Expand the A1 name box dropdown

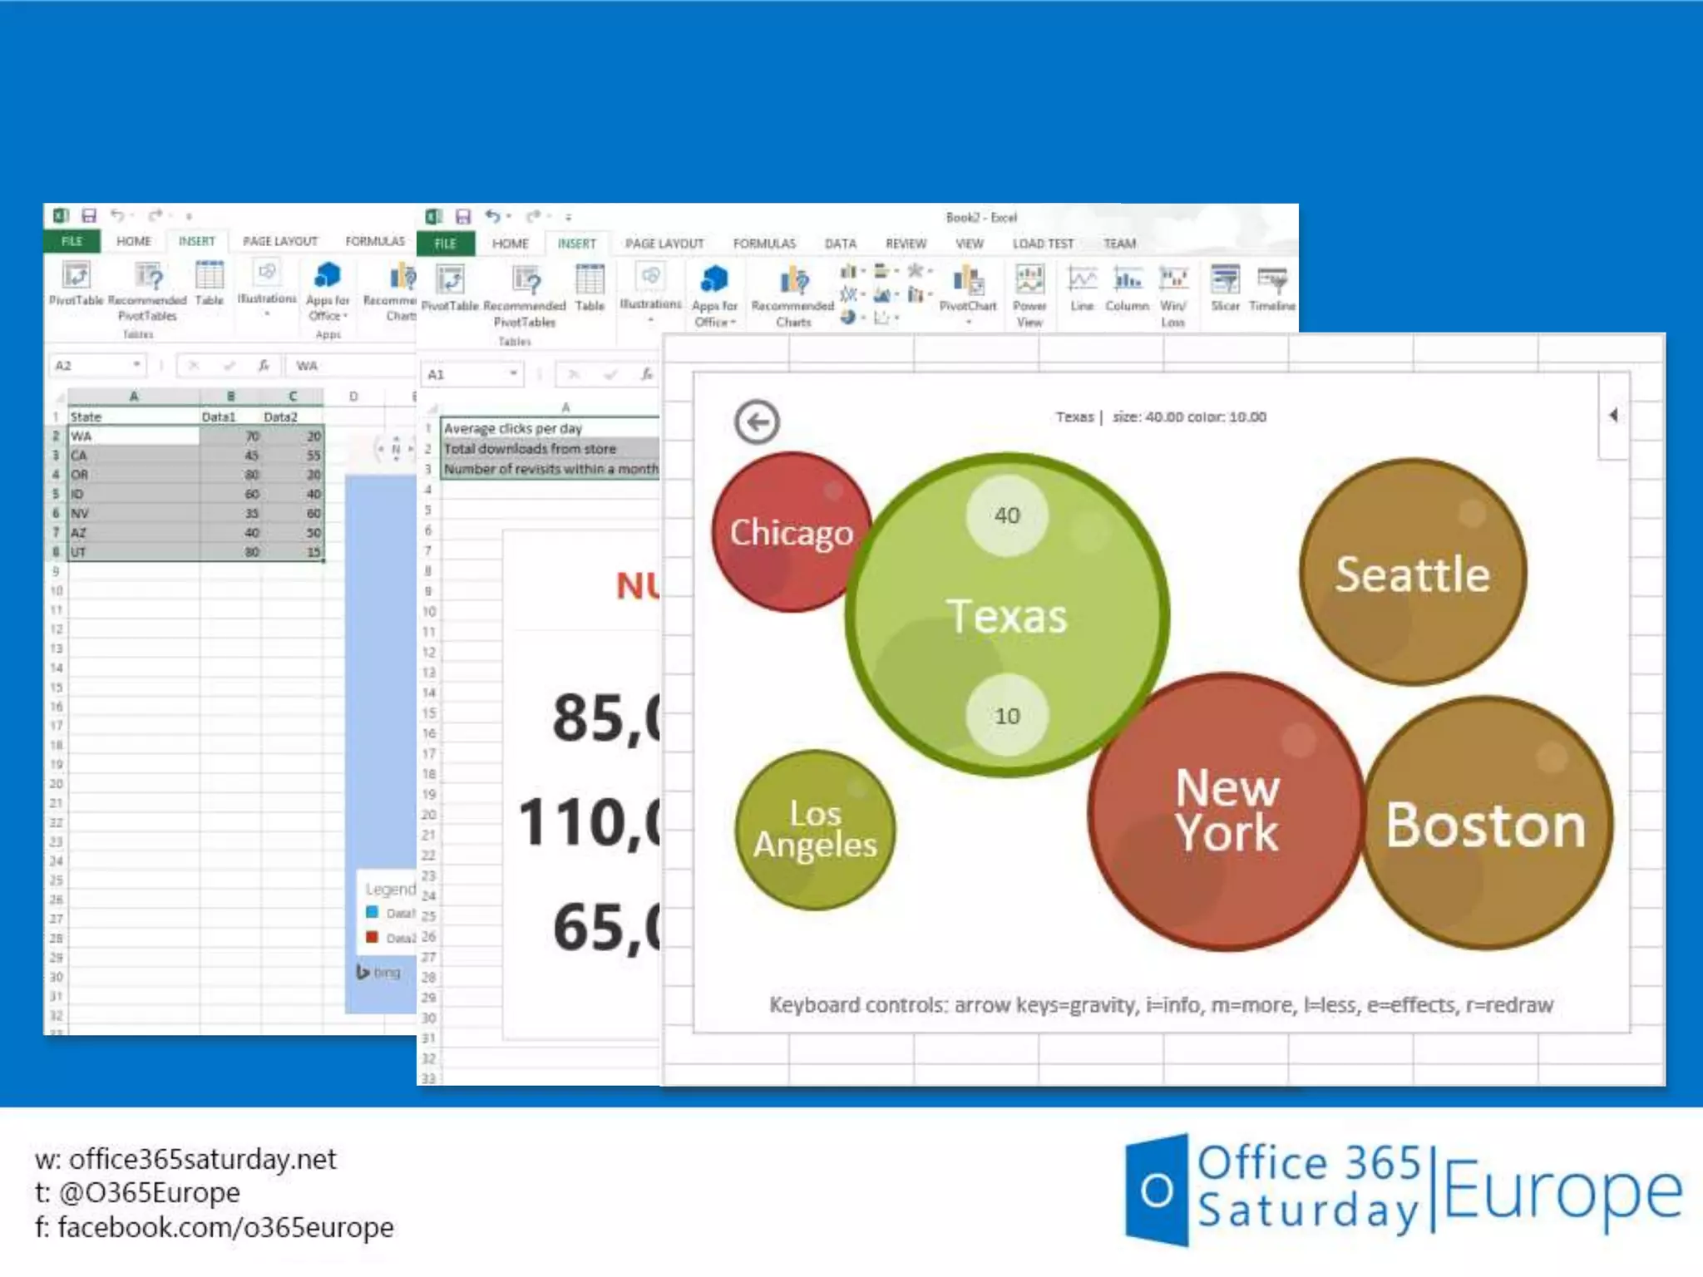[514, 374]
